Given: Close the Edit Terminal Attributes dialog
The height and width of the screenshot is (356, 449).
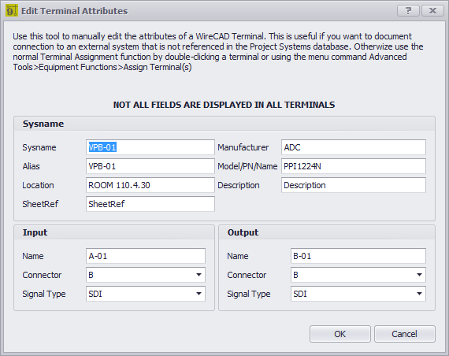Looking at the screenshot, I should pyautogui.click(x=432, y=11).
